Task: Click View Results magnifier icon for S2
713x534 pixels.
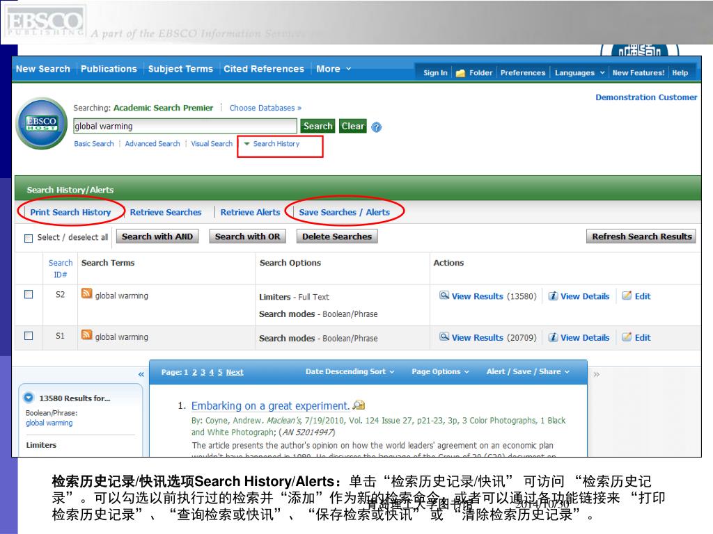Action: point(444,295)
